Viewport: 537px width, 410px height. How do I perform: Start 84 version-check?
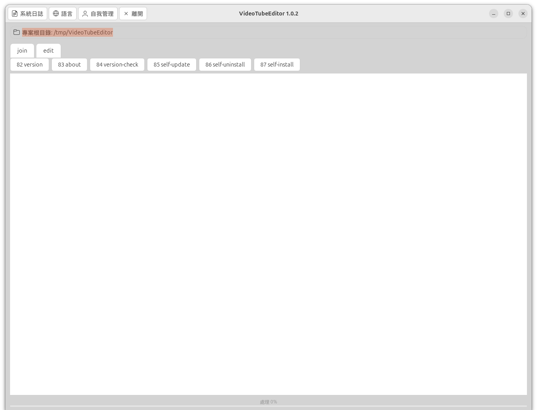(x=117, y=65)
